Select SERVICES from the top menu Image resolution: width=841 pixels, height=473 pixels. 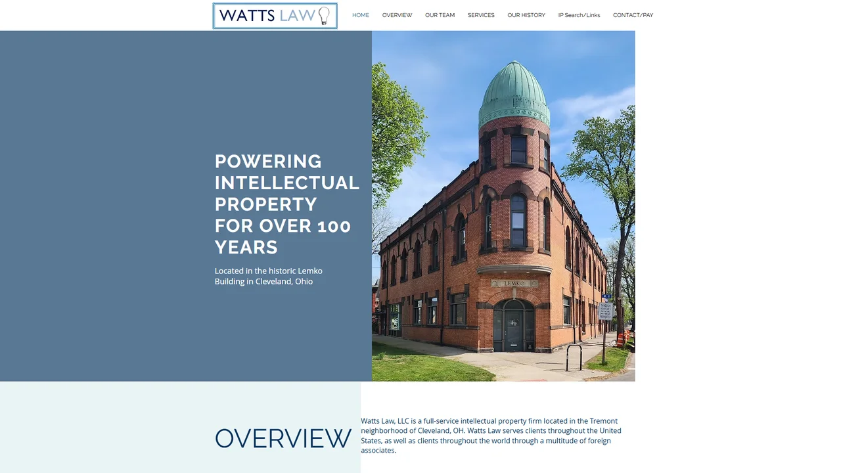481,15
